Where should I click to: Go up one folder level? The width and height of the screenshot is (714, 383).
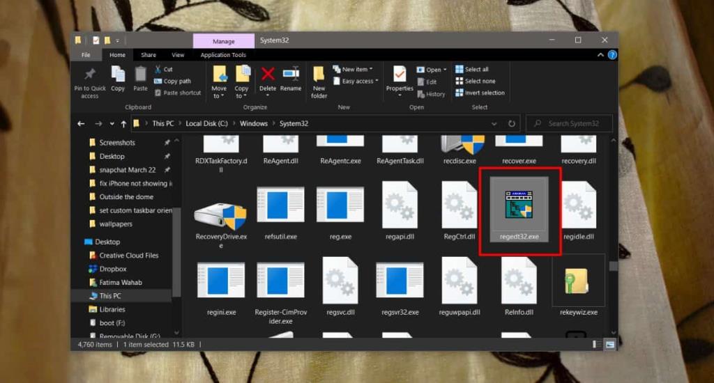click(x=123, y=123)
